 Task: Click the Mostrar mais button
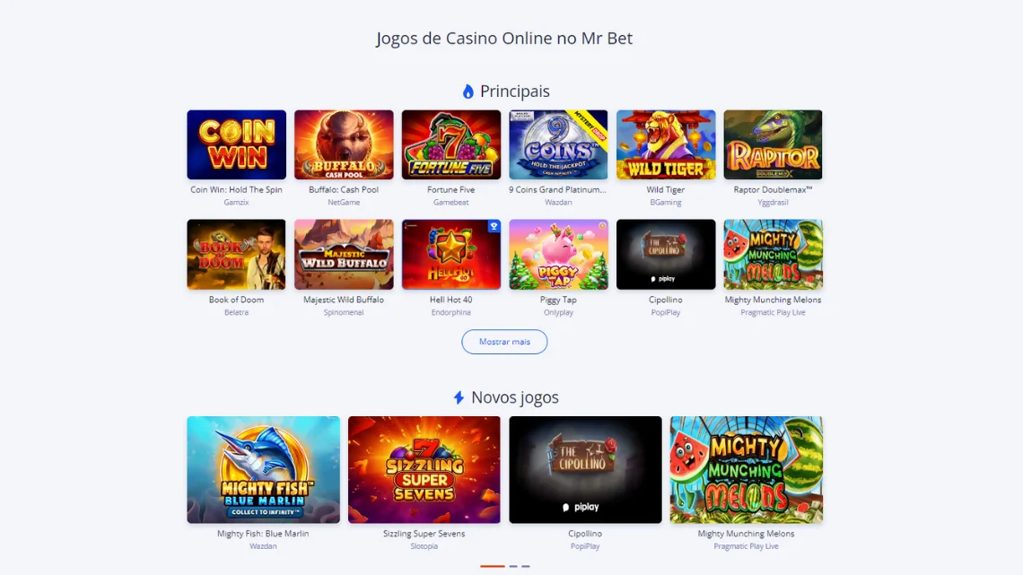[x=504, y=342]
